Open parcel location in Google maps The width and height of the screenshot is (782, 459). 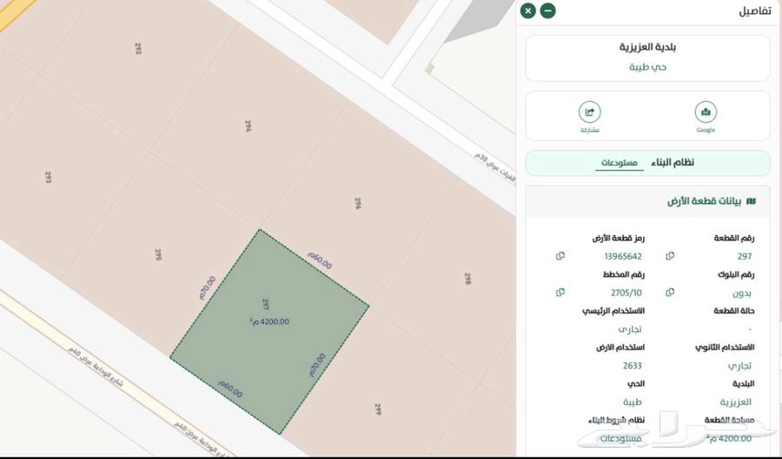pos(706,113)
